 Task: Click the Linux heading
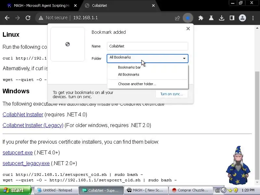pos(11,34)
